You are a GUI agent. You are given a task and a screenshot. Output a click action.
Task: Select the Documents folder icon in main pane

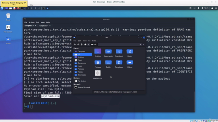click(108, 53)
